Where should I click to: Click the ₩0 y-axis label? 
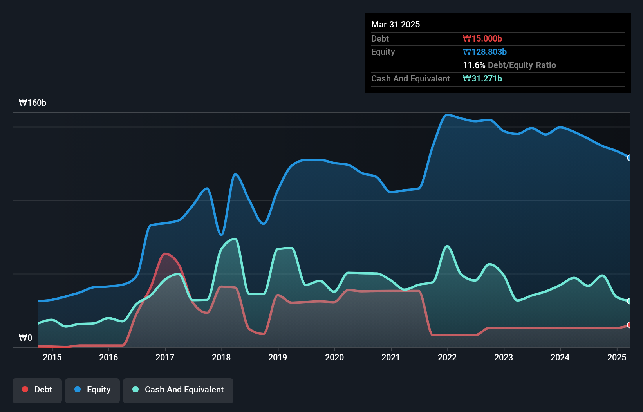tap(25, 338)
